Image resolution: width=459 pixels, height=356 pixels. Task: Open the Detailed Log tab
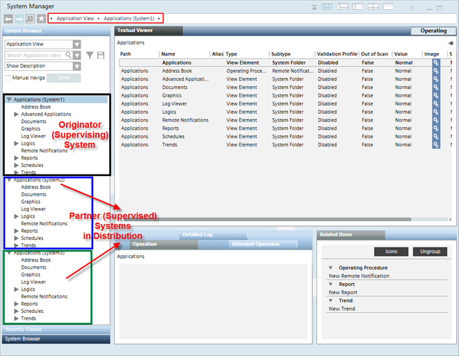pos(197,235)
